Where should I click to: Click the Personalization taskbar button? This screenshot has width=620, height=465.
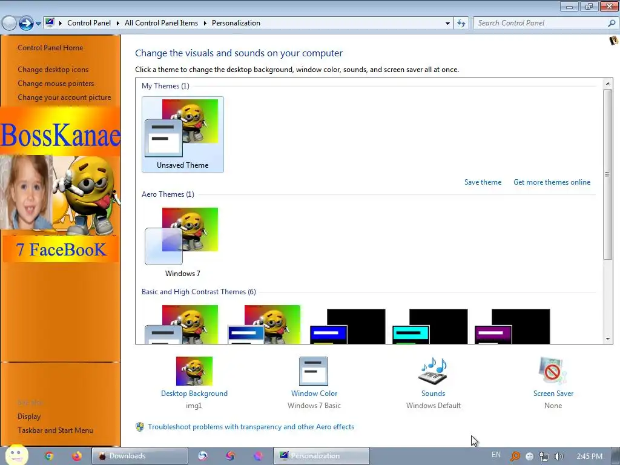click(321, 456)
